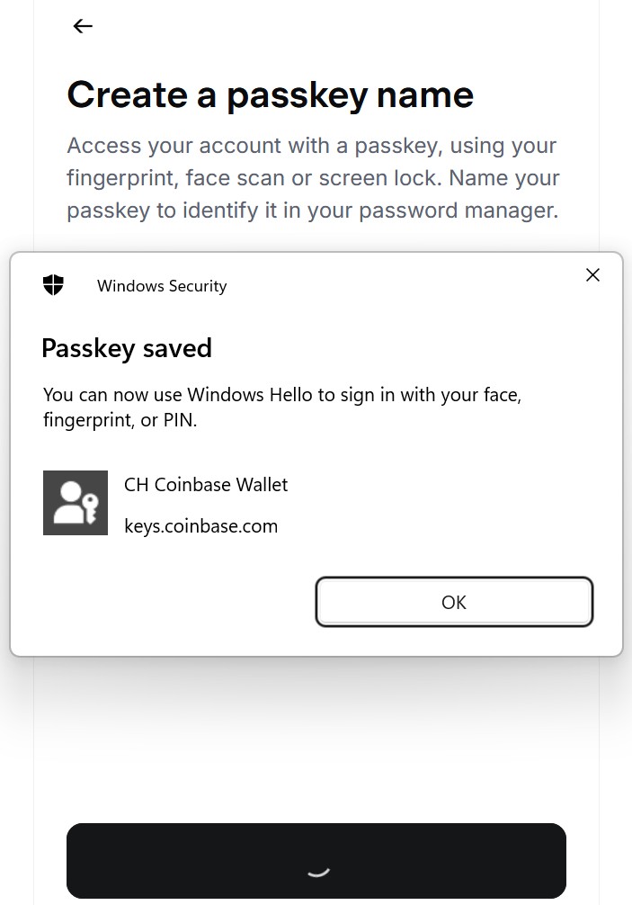Click the 'Windows Hello' words in message
Screen dimensions: 632x905
pos(250,395)
